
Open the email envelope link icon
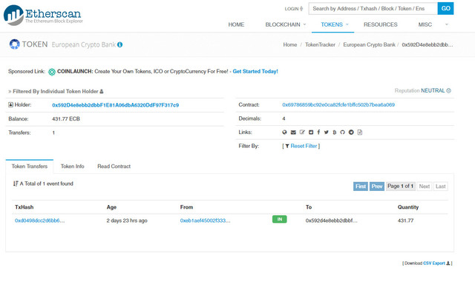pos(293,132)
